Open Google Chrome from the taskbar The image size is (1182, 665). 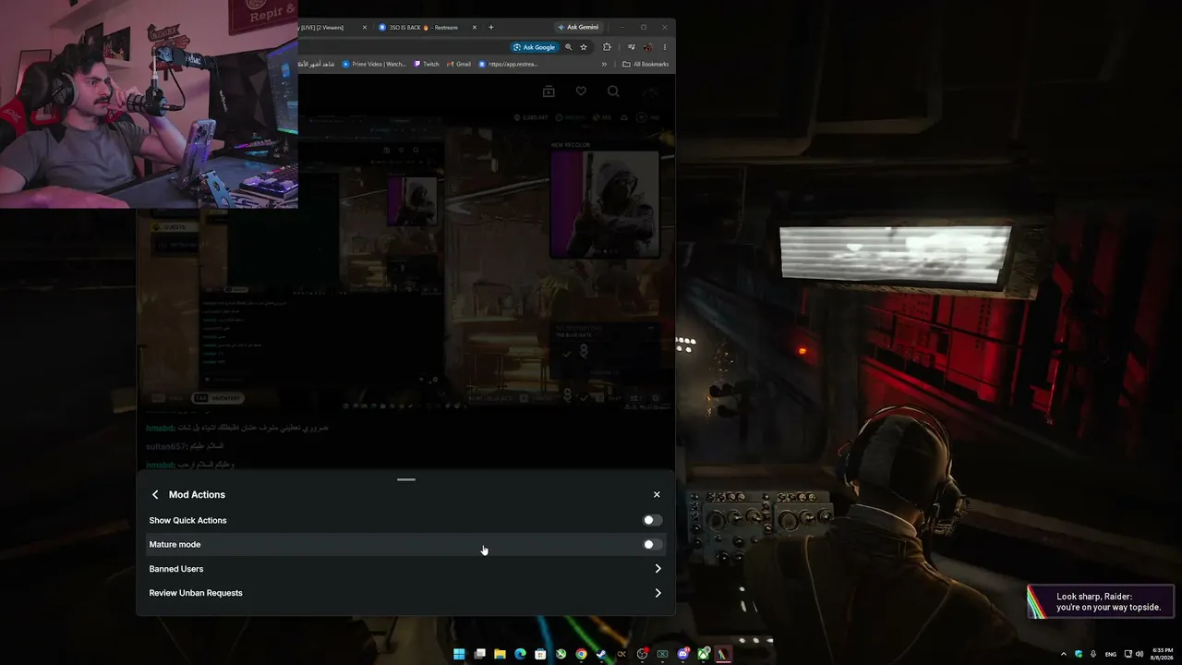[581, 654]
